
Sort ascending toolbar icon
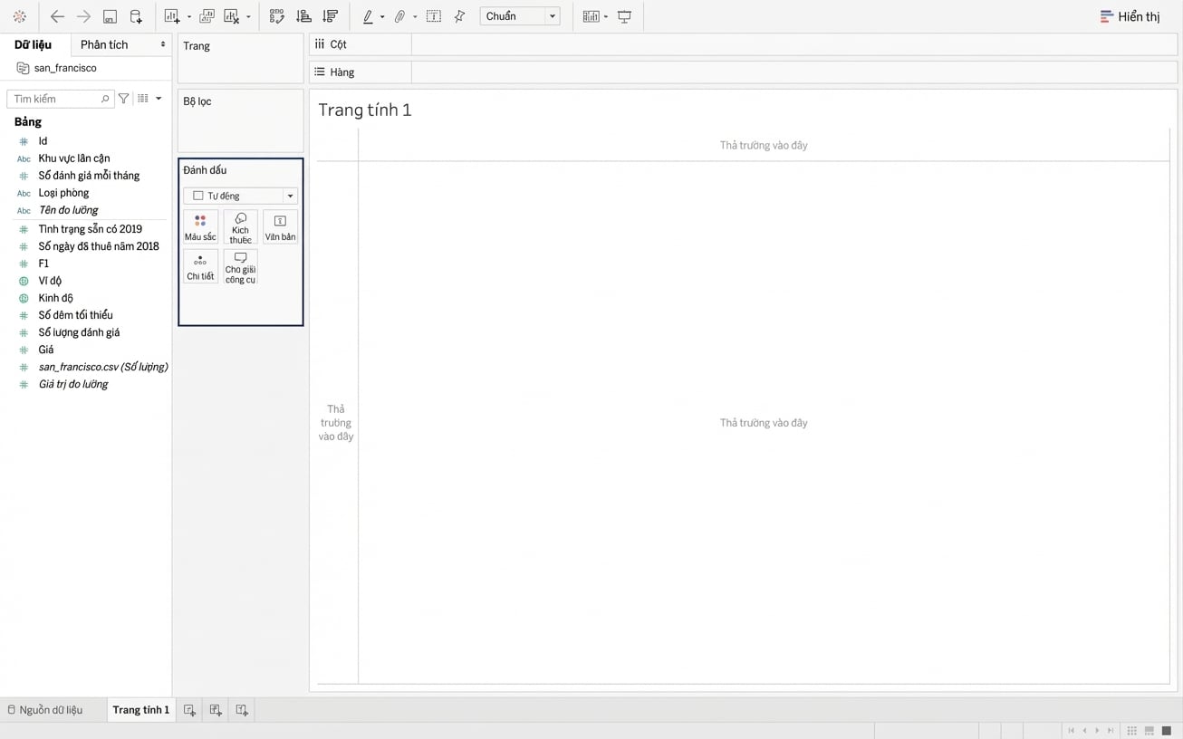point(303,16)
